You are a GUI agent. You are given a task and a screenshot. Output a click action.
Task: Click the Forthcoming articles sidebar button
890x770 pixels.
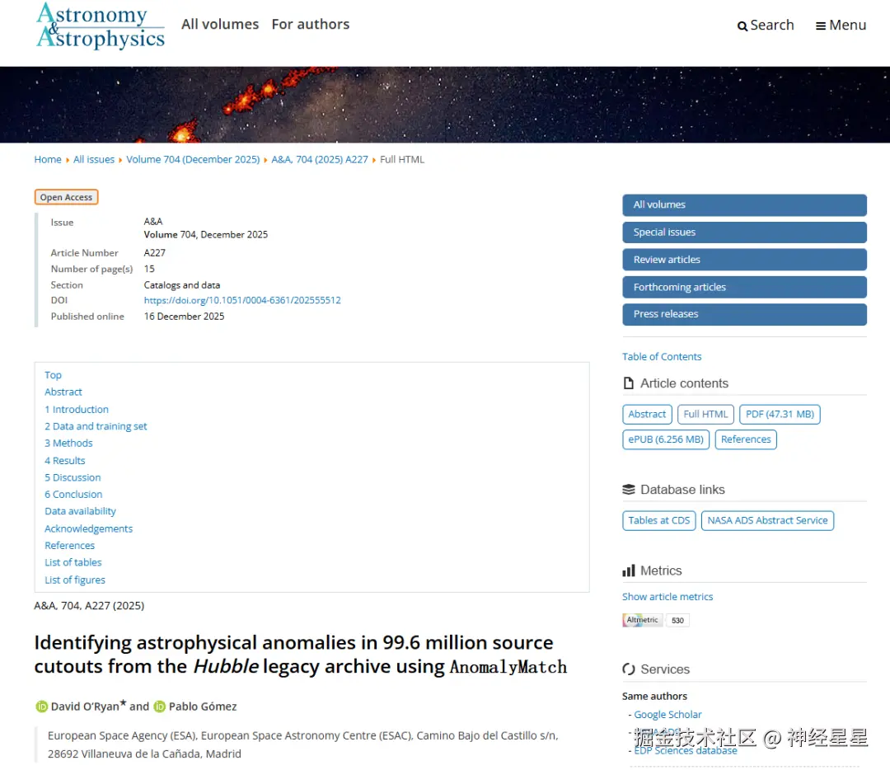pyautogui.click(x=744, y=288)
